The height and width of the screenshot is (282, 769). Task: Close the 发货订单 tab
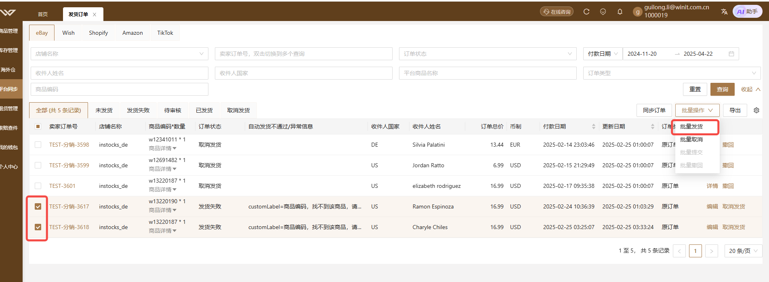tap(95, 15)
